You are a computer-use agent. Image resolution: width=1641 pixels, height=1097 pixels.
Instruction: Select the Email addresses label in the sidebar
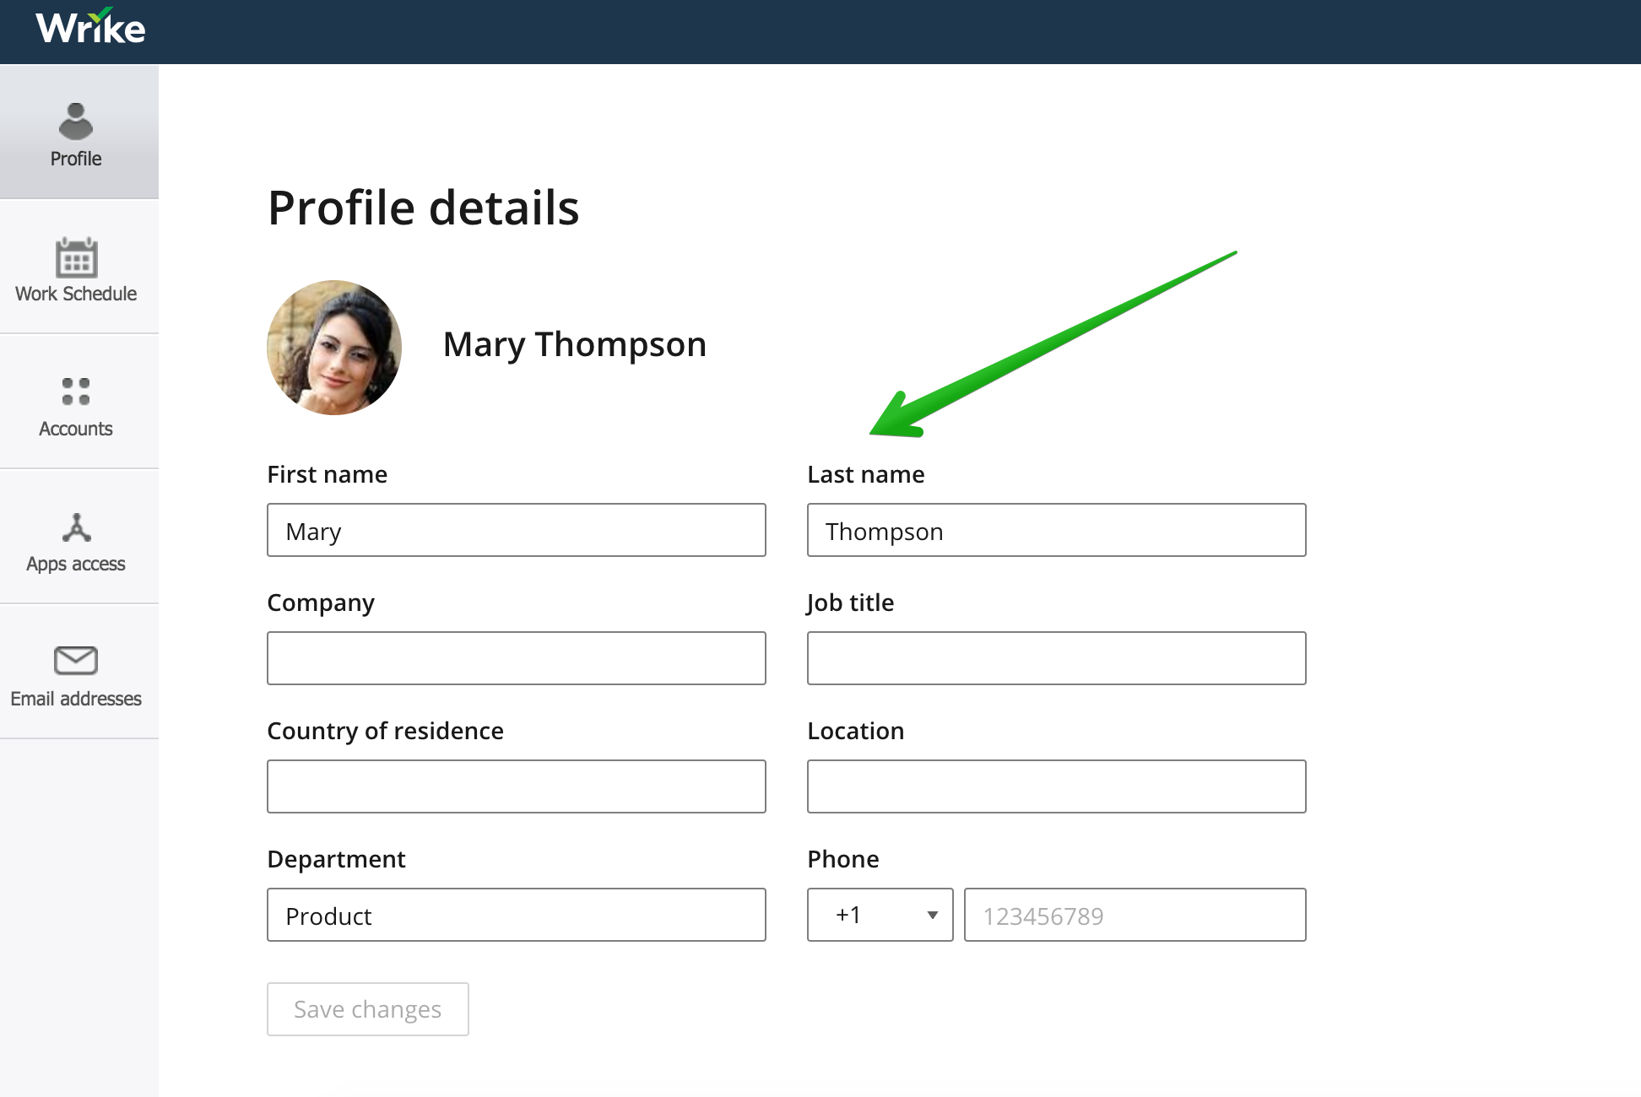tap(76, 699)
